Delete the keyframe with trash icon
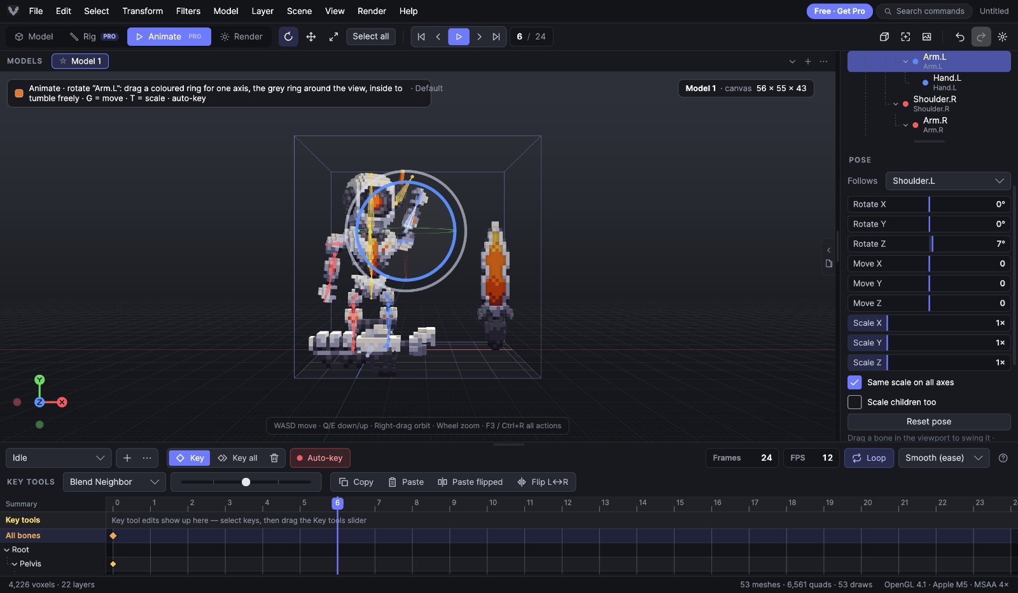Screen dimensions: 1018x593 (x=274, y=458)
